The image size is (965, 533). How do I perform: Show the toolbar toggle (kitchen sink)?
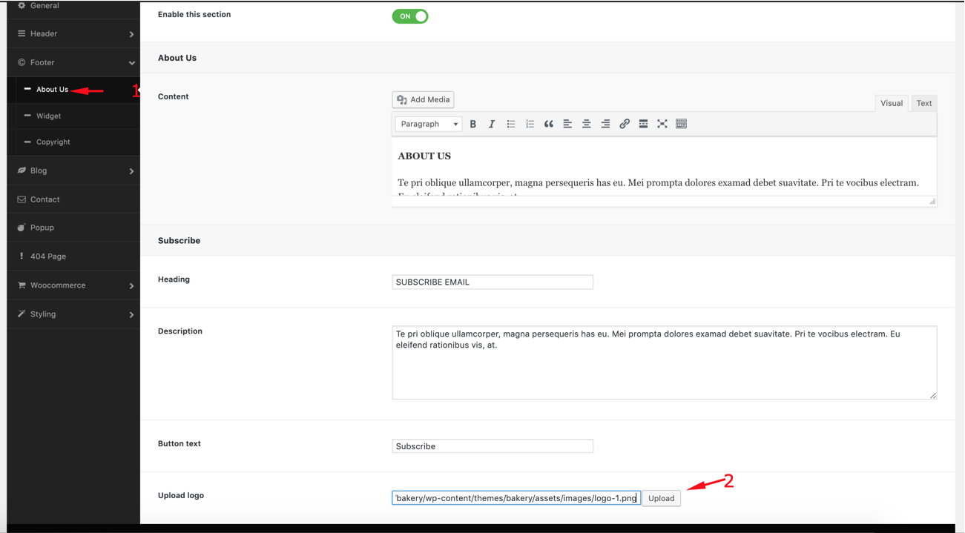point(681,125)
